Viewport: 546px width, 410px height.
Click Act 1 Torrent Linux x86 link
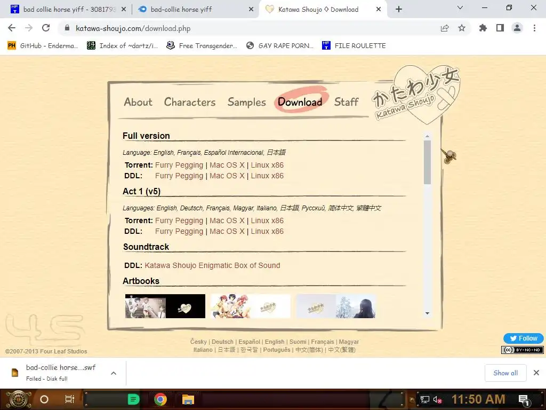tap(267, 220)
